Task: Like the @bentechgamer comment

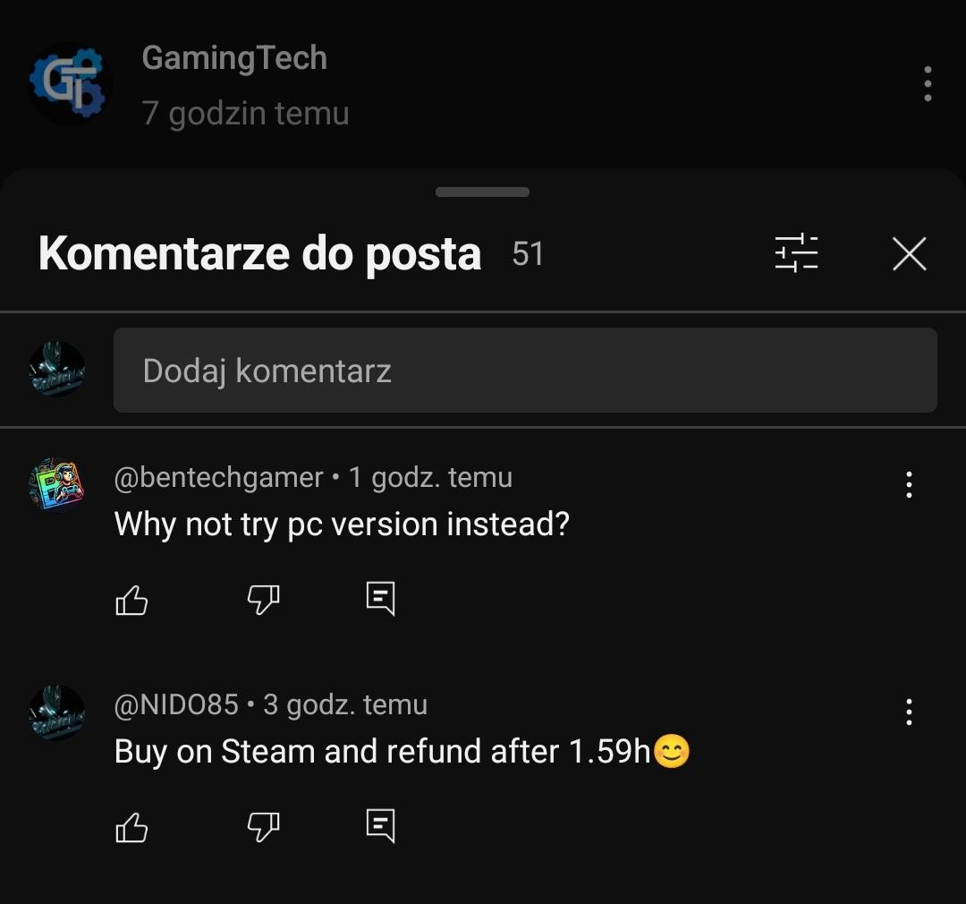Action: click(x=131, y=599)
